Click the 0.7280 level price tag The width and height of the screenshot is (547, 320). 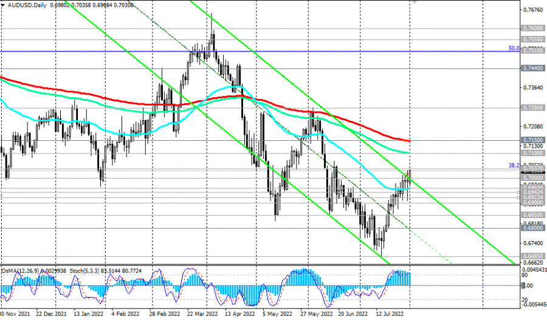pos(532,108)
